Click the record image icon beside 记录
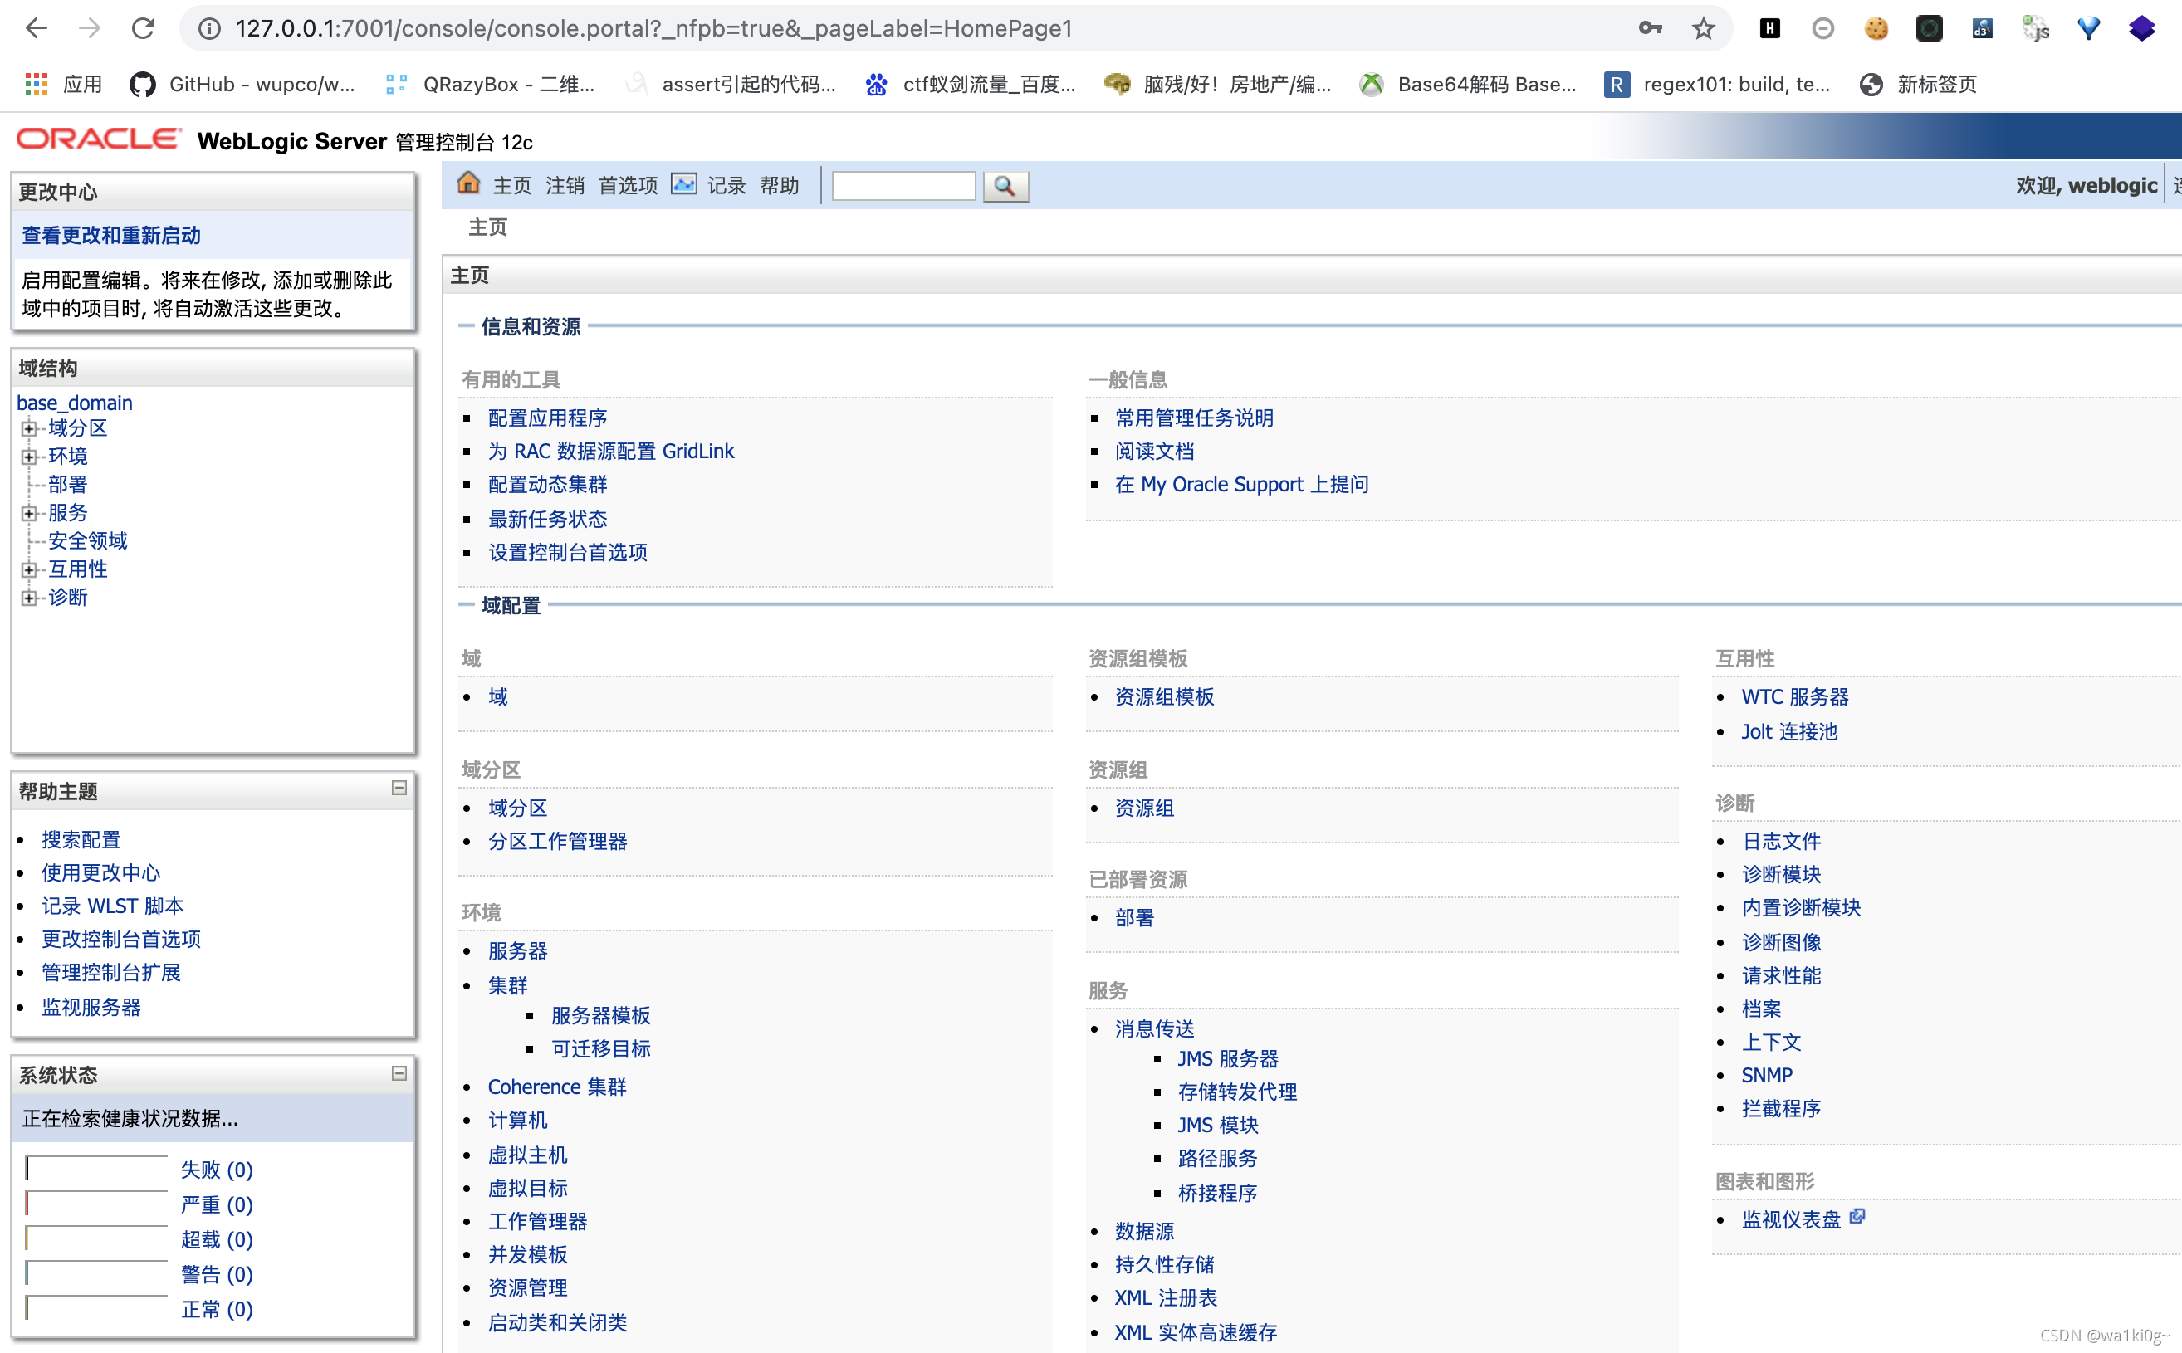Image resolution: width=2182 pixels, height=1353 pixels. pyautogui.click(x=685, y=184)
